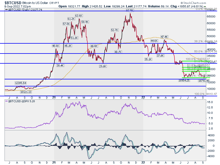Image resolution: width=220 pixels, height=165 pixels.
Task: Click the 29.8K low price label
Action: [103, 66]
